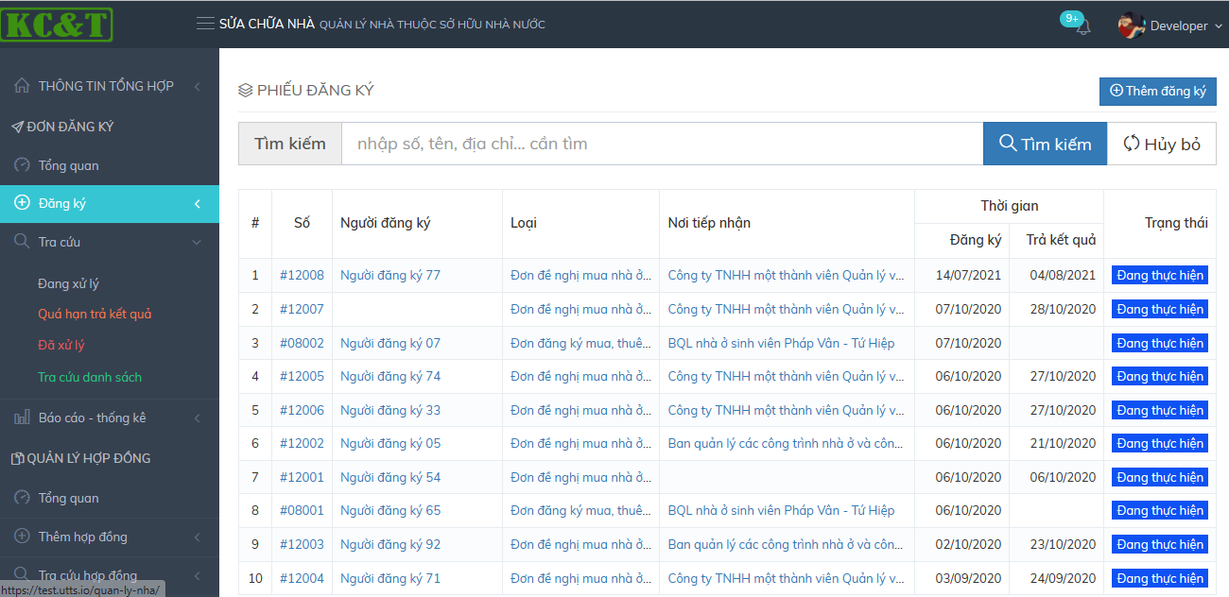Click Người đăng ký 77 link
The height and width of the screenshot is (597, 1229).
pos(390,275)
